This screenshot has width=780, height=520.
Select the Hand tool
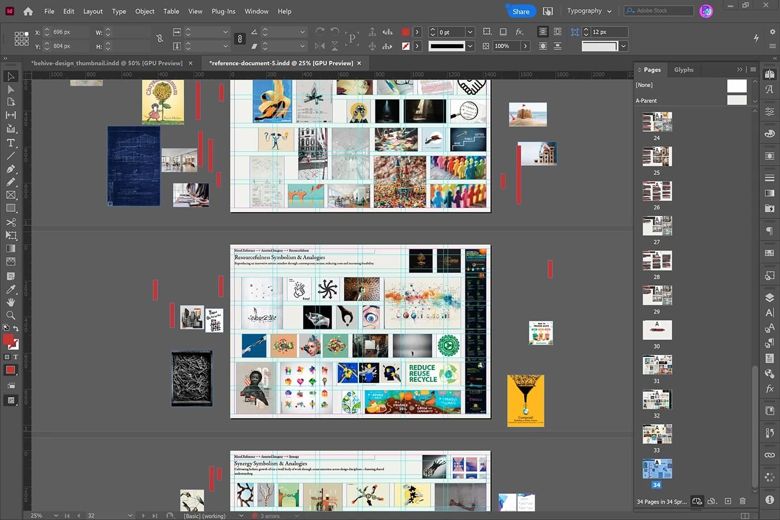(11, 302)
